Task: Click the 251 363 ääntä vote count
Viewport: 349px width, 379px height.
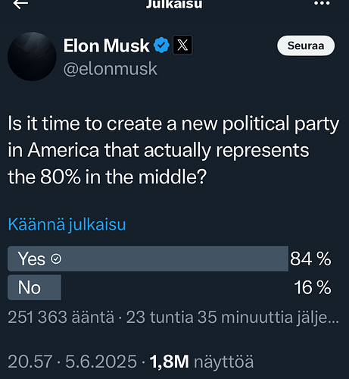Action: [x=61, y=317]
